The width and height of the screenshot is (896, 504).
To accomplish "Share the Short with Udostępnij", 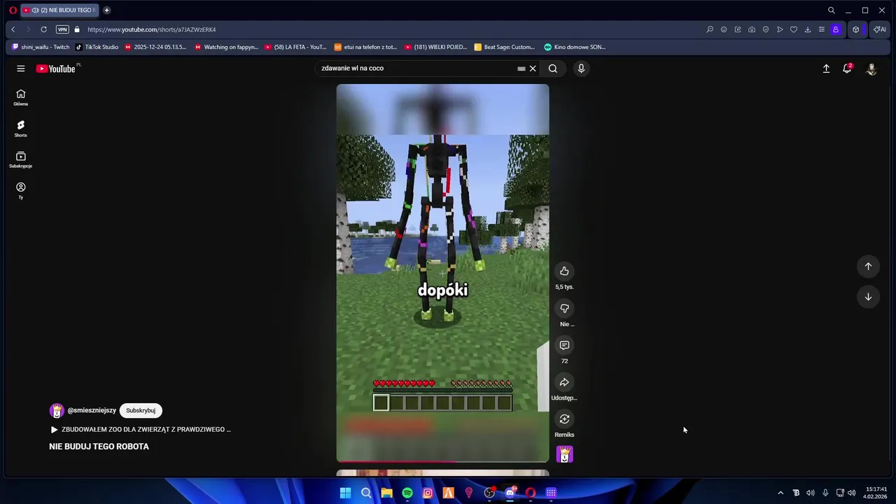I will point(564,382).
